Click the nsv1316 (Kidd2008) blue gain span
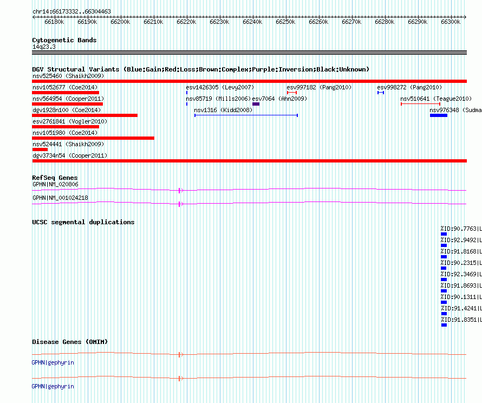This screenshot has height=403, width=482. [x=246, y=115]
